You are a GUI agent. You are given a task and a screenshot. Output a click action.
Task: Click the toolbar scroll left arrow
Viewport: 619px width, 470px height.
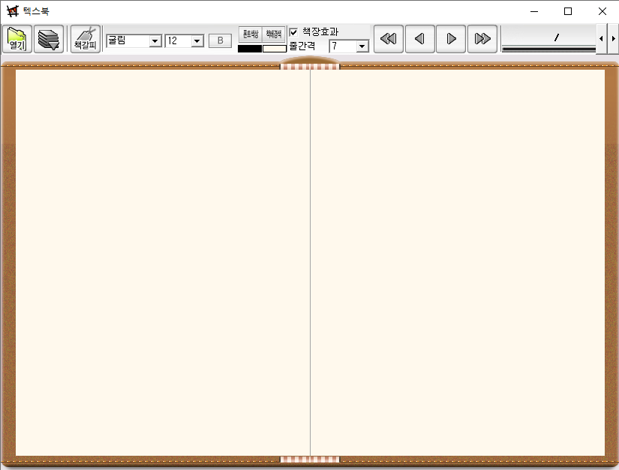click(601, 39)
